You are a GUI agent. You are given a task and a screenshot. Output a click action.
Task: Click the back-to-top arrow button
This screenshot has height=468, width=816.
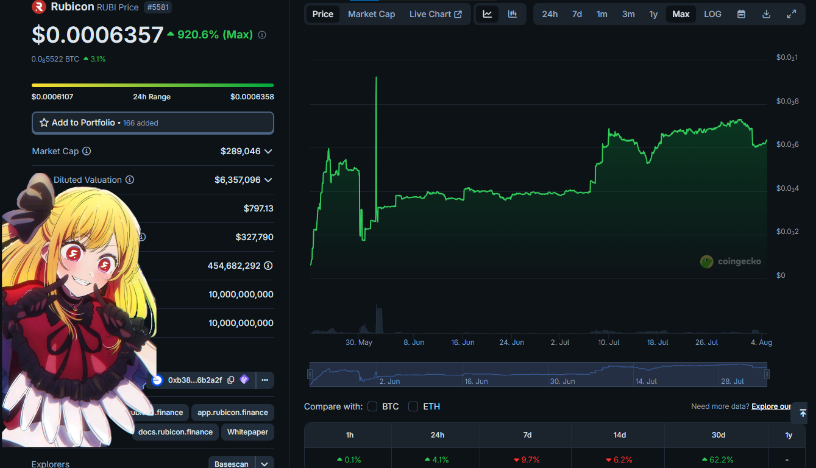(803, 413)
